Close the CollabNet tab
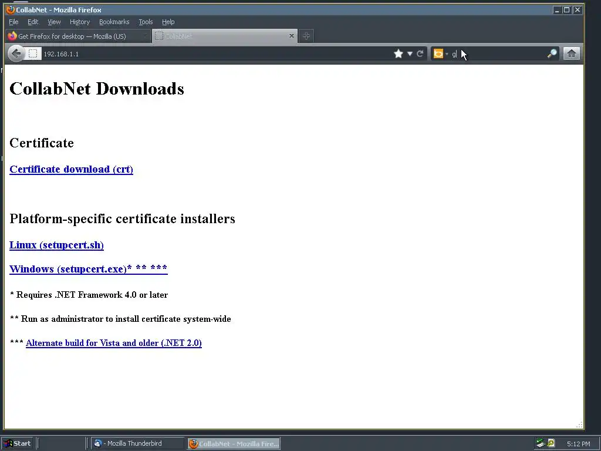The image size is (601, 451). [291, 36]
